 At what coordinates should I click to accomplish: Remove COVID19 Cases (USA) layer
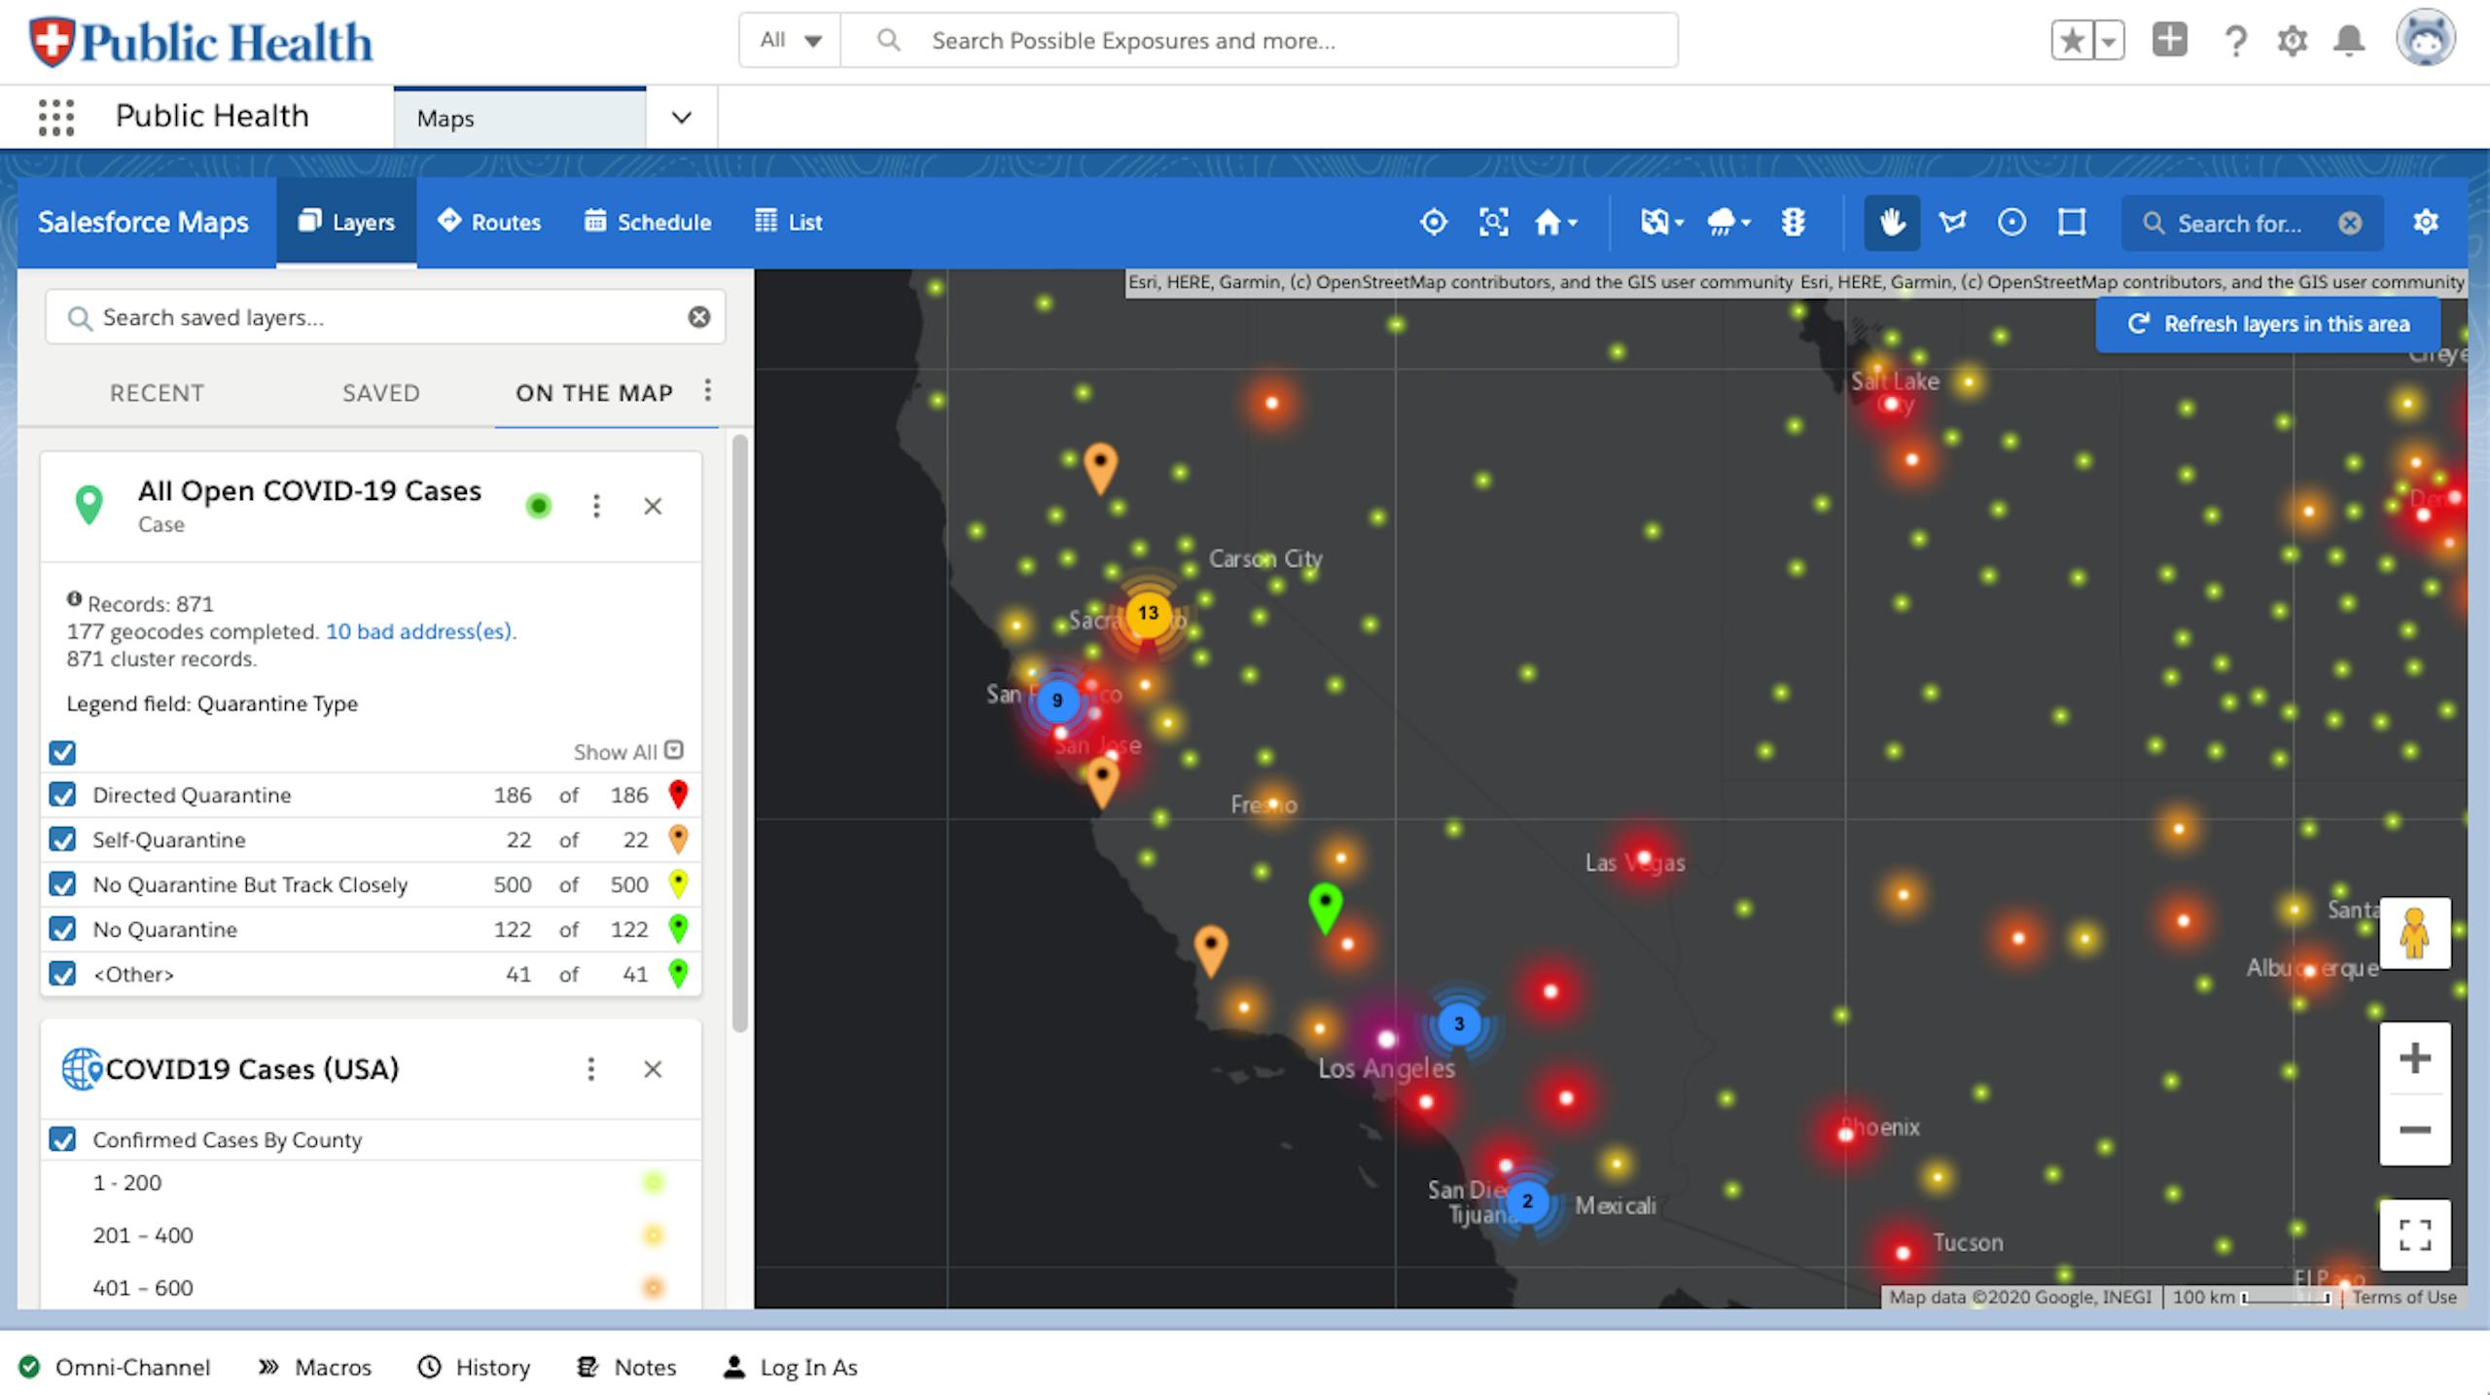pos(653,1069)
